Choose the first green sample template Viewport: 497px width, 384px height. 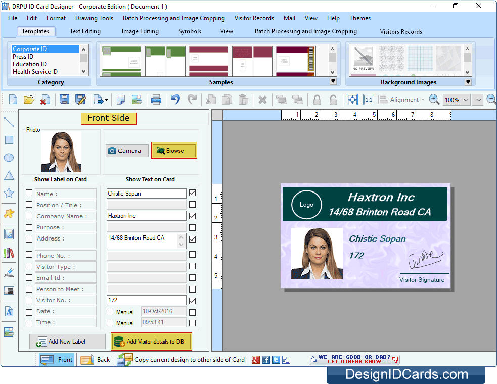coord(122,61)
